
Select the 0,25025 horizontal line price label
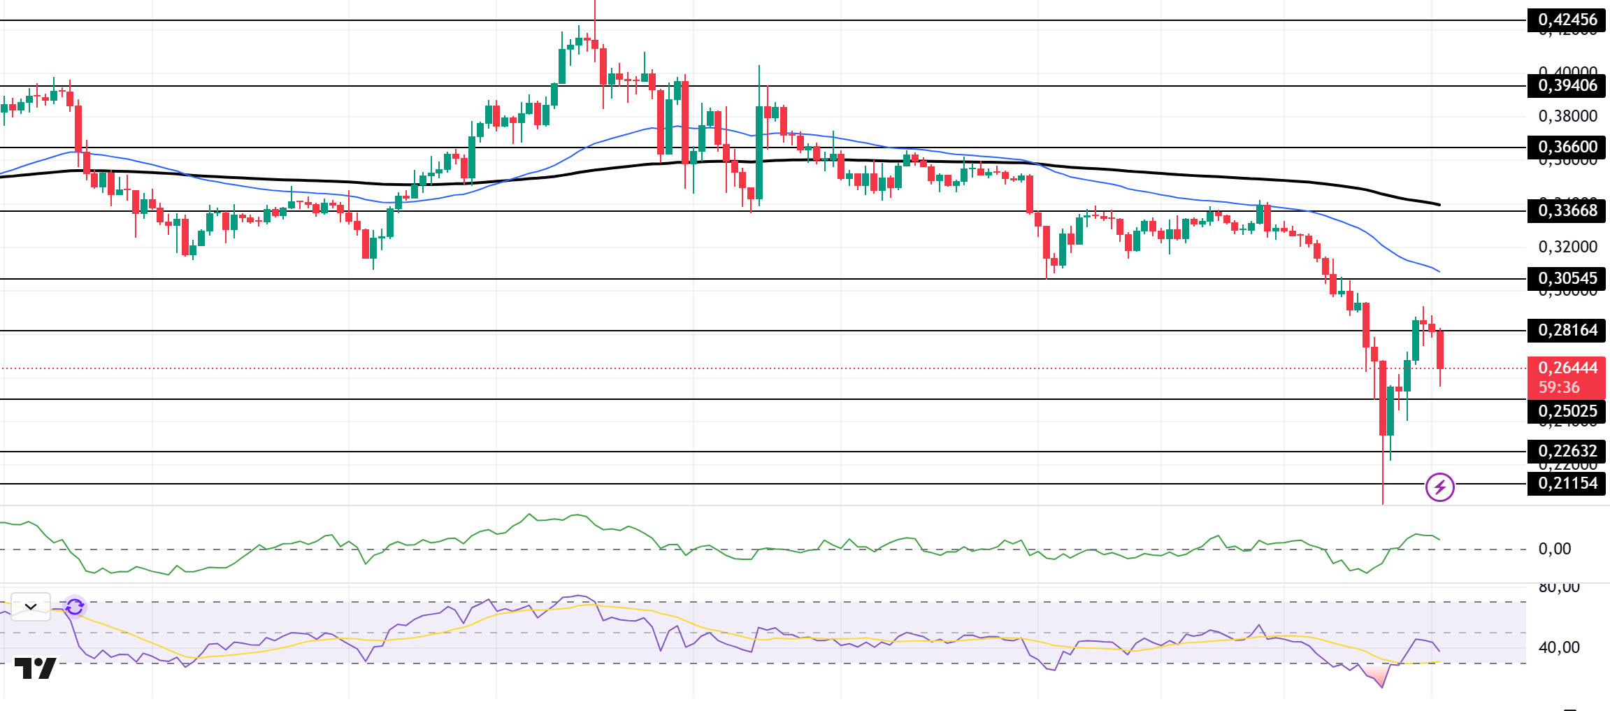pos(1567,411)
